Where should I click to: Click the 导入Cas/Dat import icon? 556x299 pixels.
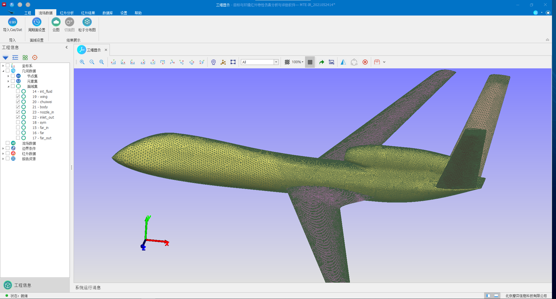13,22
